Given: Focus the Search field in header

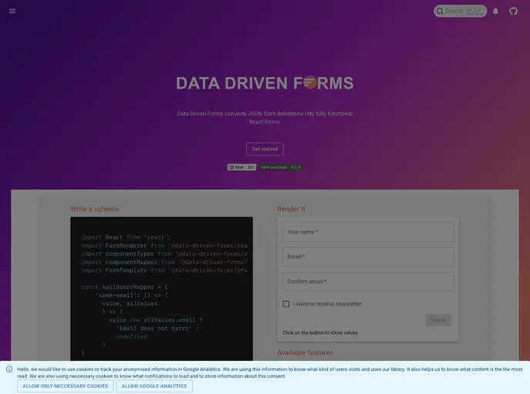Looking at the screenshot, I should coord(460,11).
